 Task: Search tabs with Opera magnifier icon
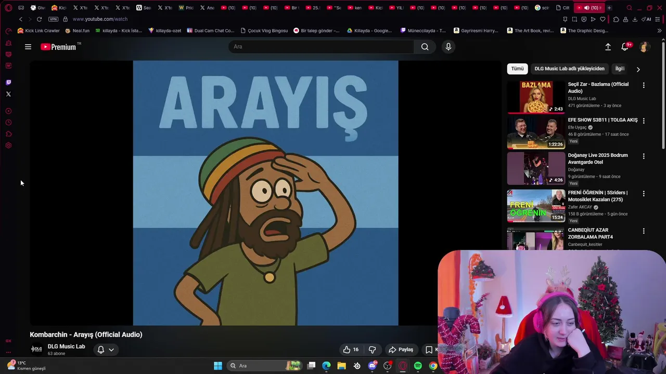tap(629, 8)
